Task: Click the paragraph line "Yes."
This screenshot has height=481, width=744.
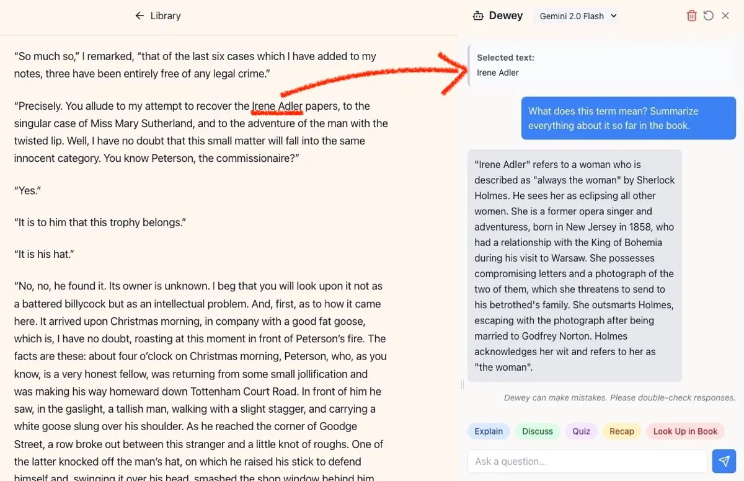Action: (27, 190)
